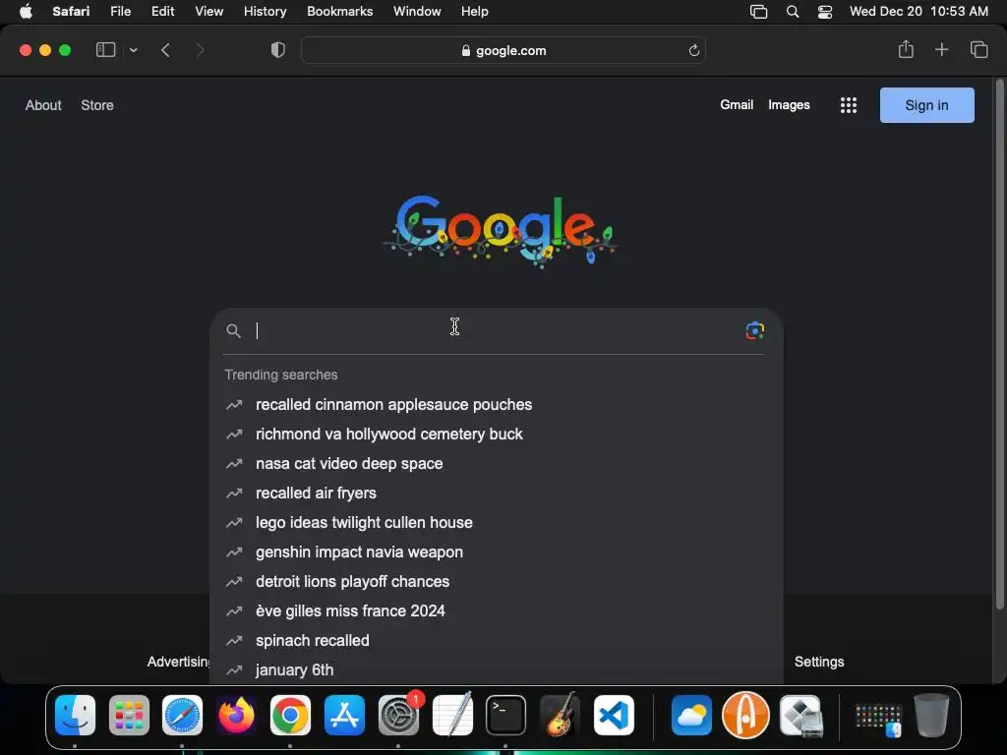Open Finder from the Dock
Viewport: 1007px width, 755px height.
click(x=75, y=715)
